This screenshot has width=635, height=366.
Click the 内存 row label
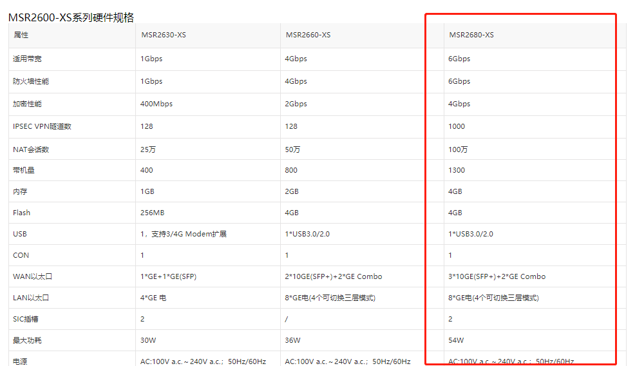pos(20,191)
